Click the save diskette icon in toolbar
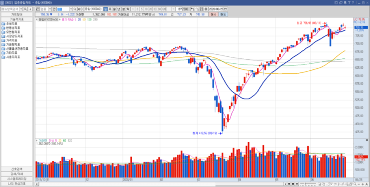The width and height of the screenshot is (370, 187). point(202,9)
